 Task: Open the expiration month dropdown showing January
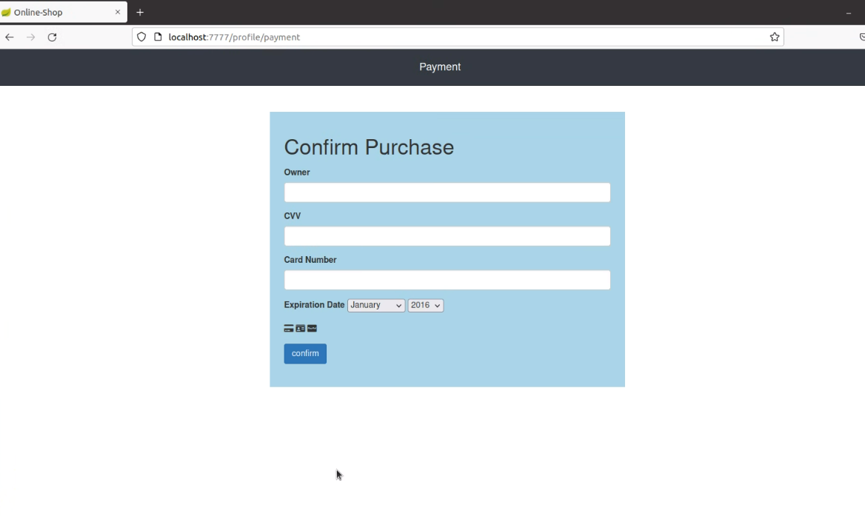pyautogui.click(x=376, y=306)
